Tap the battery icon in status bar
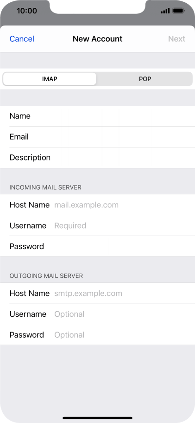 coord(178,11)
